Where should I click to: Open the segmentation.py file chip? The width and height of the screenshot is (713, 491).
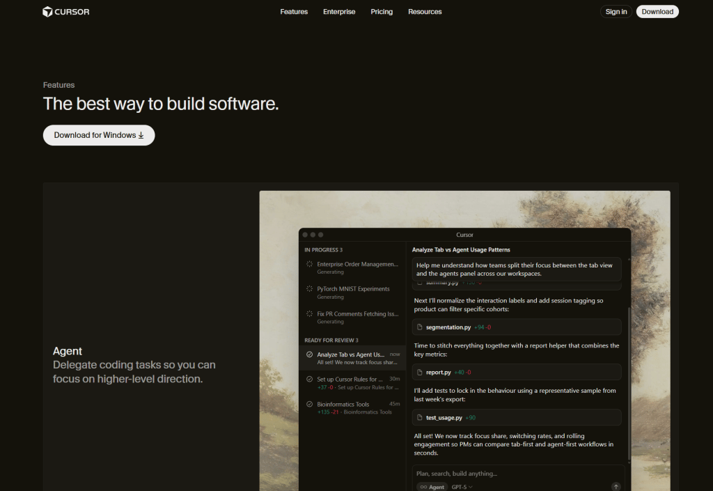click(517, 327)
